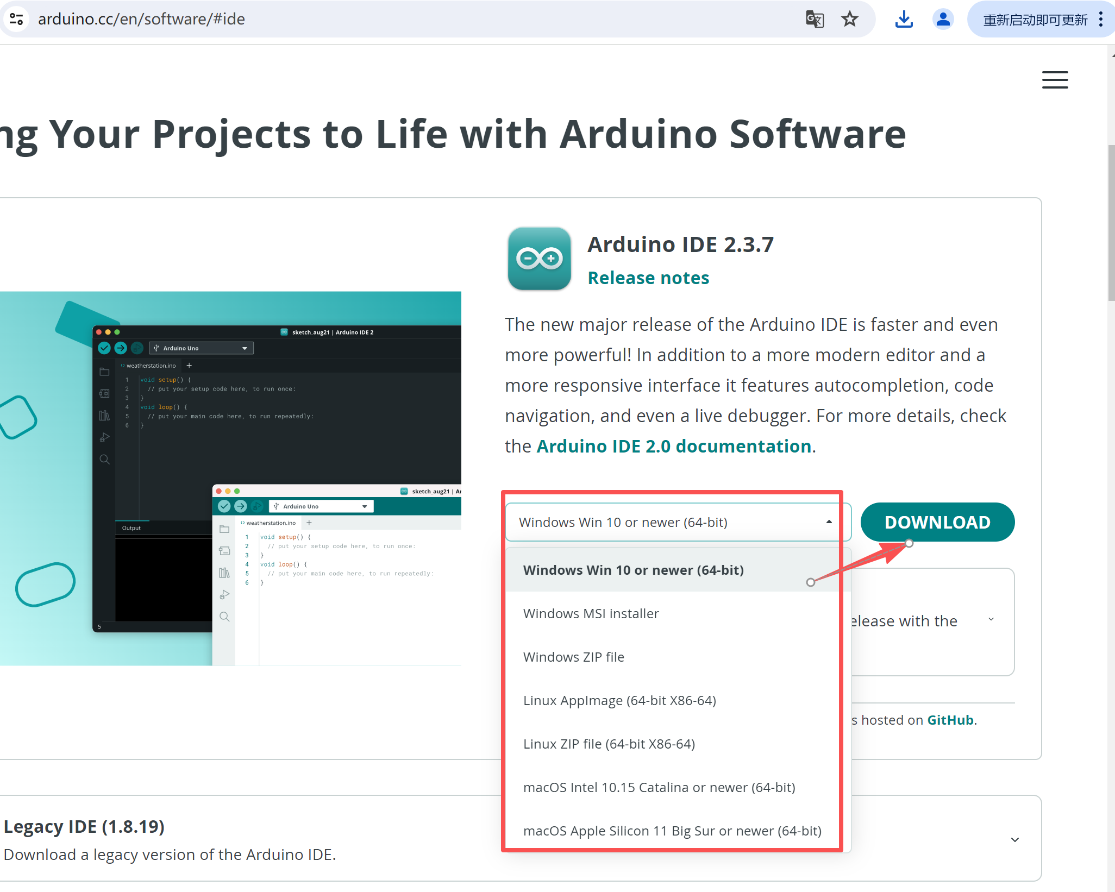Image resolution: width=1115 pixels, height=892 pixels.
Task: Expand the Legacy IDE (1.8.19) section
Action: [1014, 840]
